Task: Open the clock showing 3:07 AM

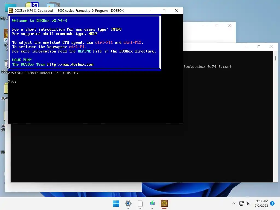Action: 262,203
